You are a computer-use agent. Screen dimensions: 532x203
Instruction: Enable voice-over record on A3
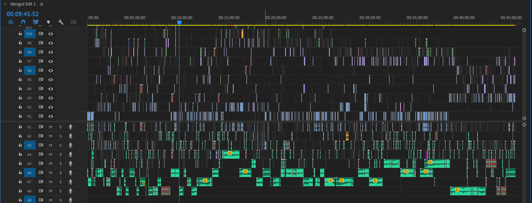click(70, 145)
